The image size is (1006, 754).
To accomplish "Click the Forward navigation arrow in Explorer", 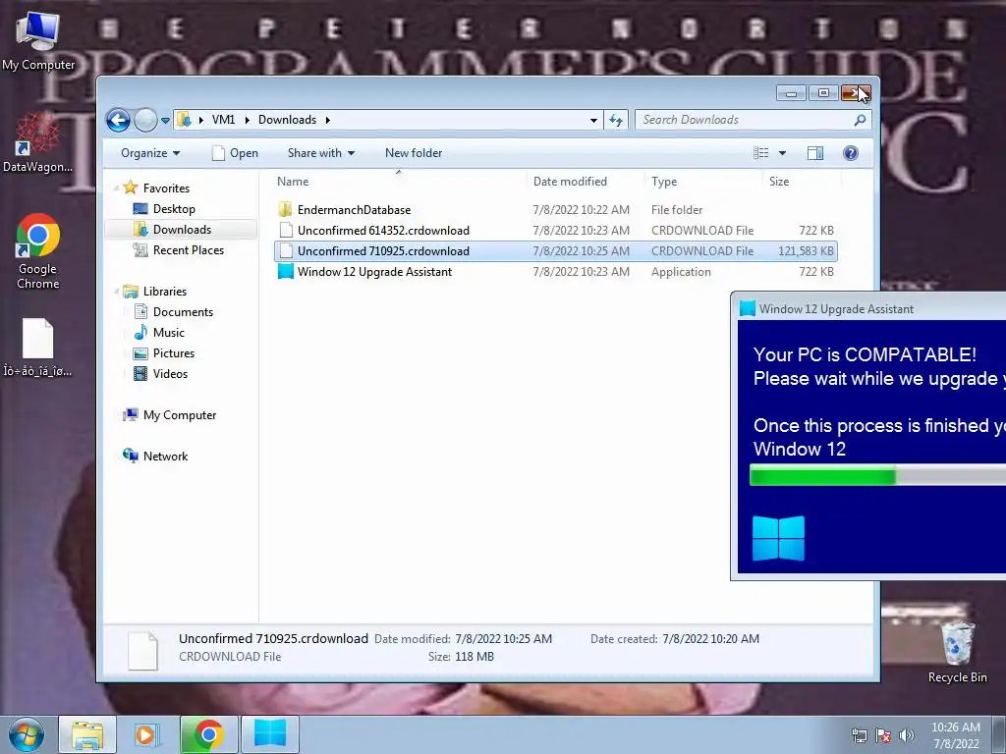I will 145,120.
